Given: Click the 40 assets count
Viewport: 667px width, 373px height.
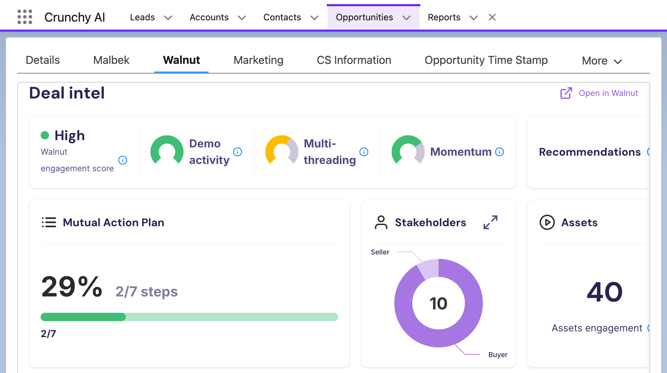Looking at the screenshot, I should 605,292.
